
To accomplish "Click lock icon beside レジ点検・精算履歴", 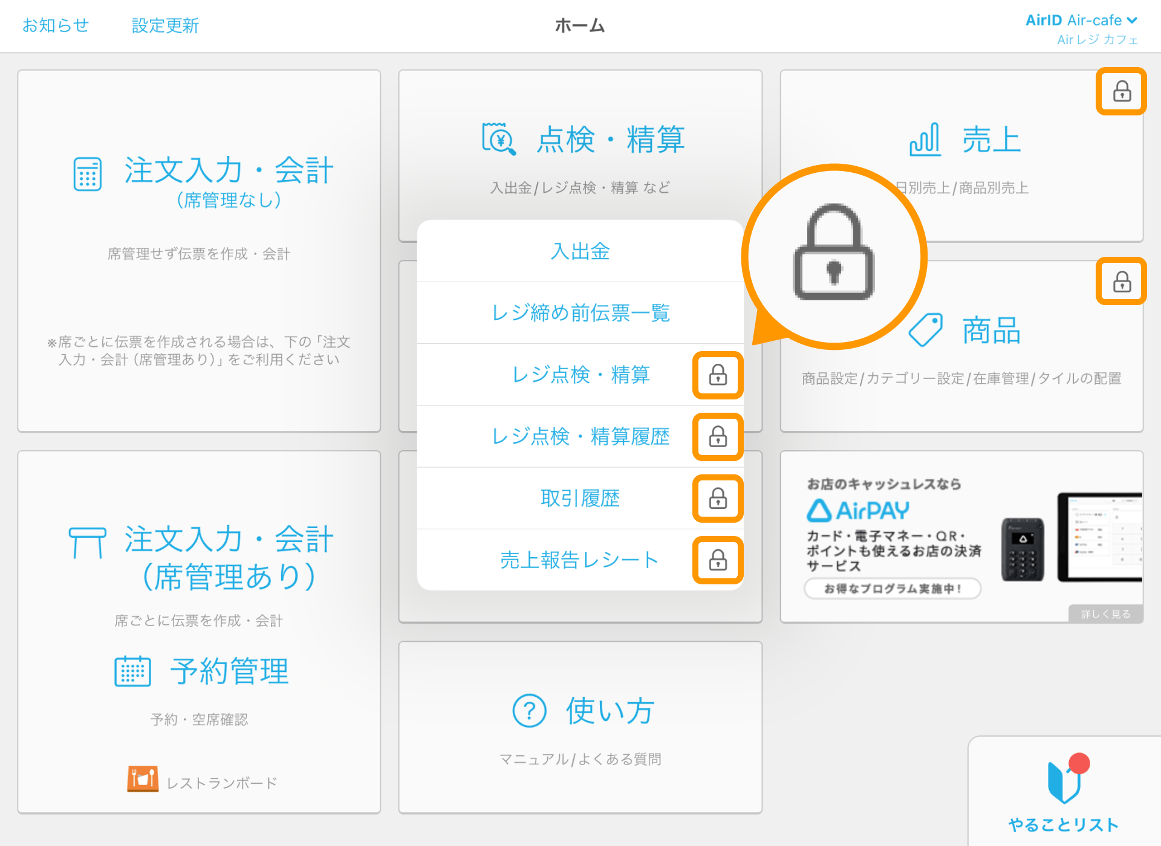I will [x=718, y=437].
